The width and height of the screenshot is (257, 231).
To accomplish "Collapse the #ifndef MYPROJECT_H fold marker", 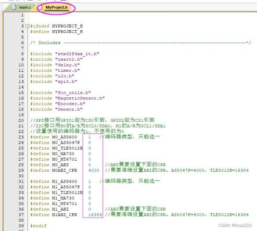I will coord(27,26).
